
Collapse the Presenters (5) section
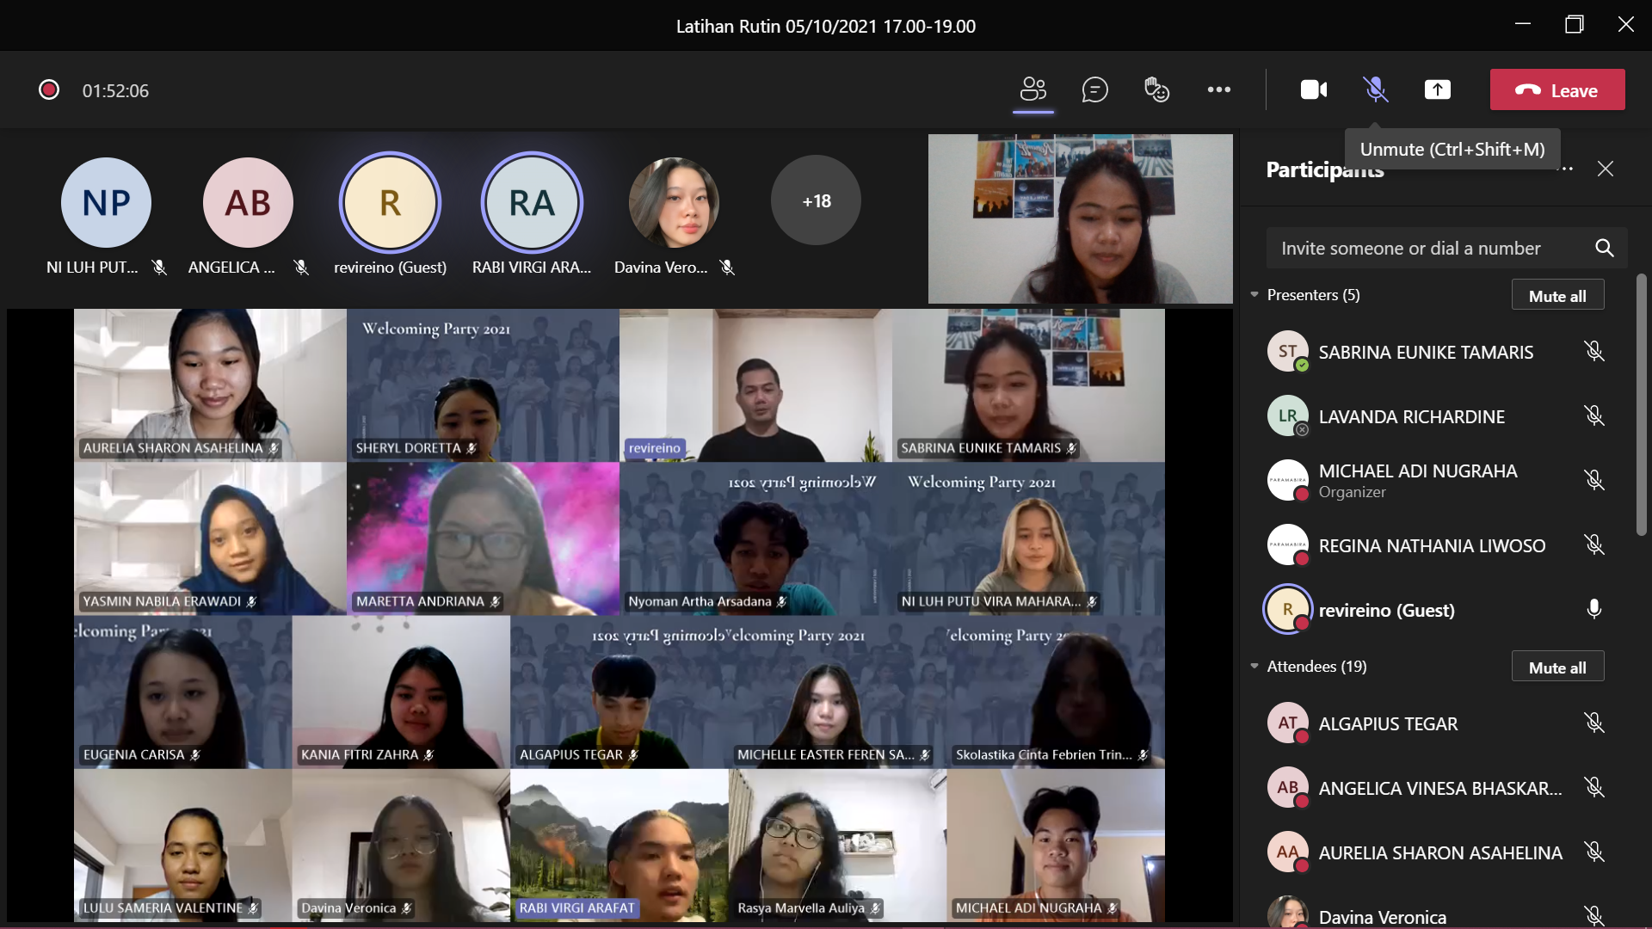(1254, 295)
